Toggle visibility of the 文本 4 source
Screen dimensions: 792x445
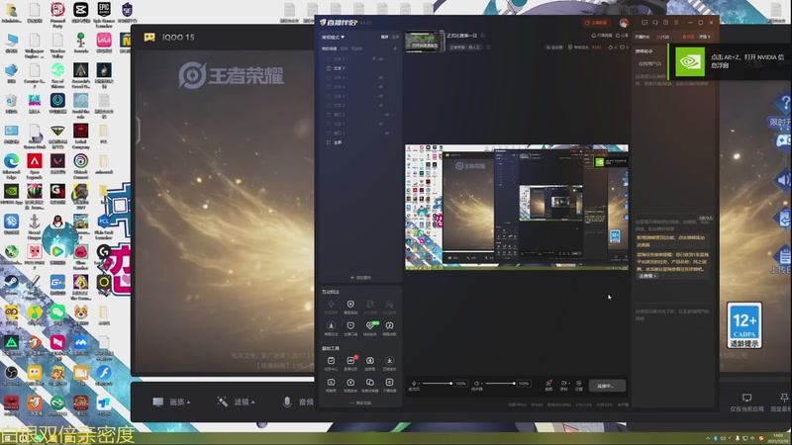pyautogui.click(x=381, y=87)
